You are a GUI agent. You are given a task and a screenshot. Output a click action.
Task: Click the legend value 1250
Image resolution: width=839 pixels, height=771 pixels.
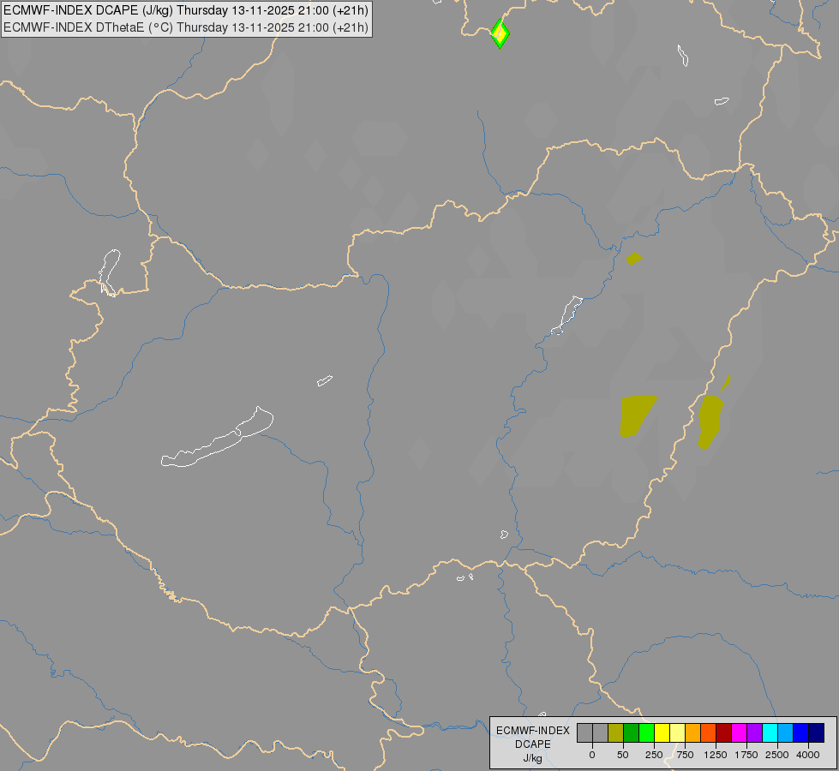tap(716, 755)
